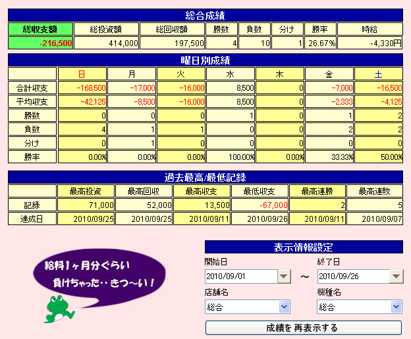Click the end date field 2010/09/26
Image resolution: width=411 pixels, height=339 pixels.
[x=354, y=276]
